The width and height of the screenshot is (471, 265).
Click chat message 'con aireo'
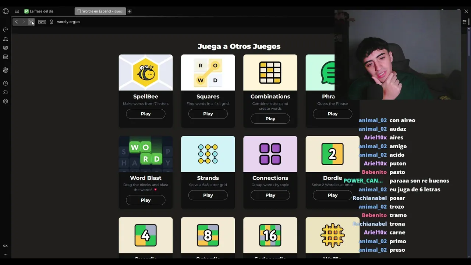pyautogui.click(x=402, y=120)
